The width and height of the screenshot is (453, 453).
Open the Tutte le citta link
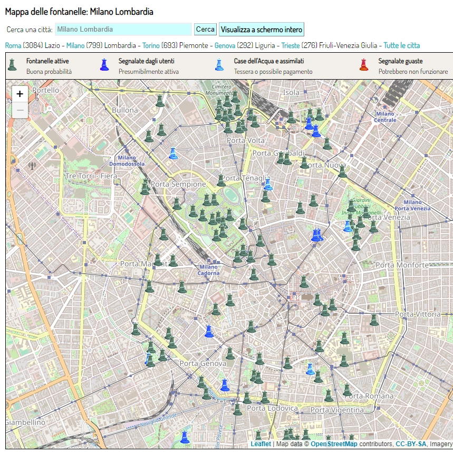tap(401, 45)
